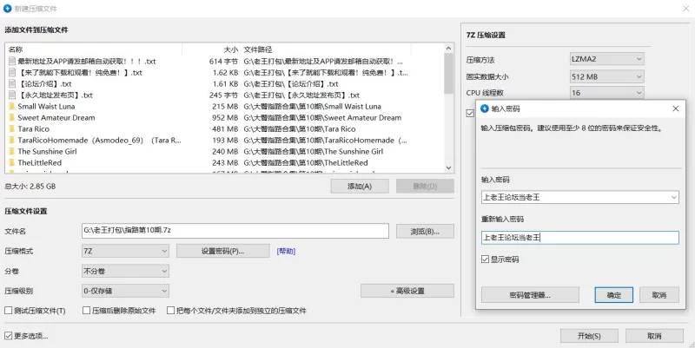Open the 密码管理器... button

530,295
